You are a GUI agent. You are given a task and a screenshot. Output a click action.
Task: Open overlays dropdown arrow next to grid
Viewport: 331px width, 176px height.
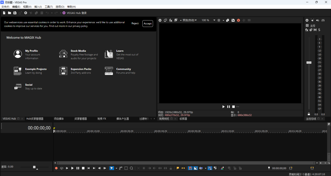[x=223, y=20]
